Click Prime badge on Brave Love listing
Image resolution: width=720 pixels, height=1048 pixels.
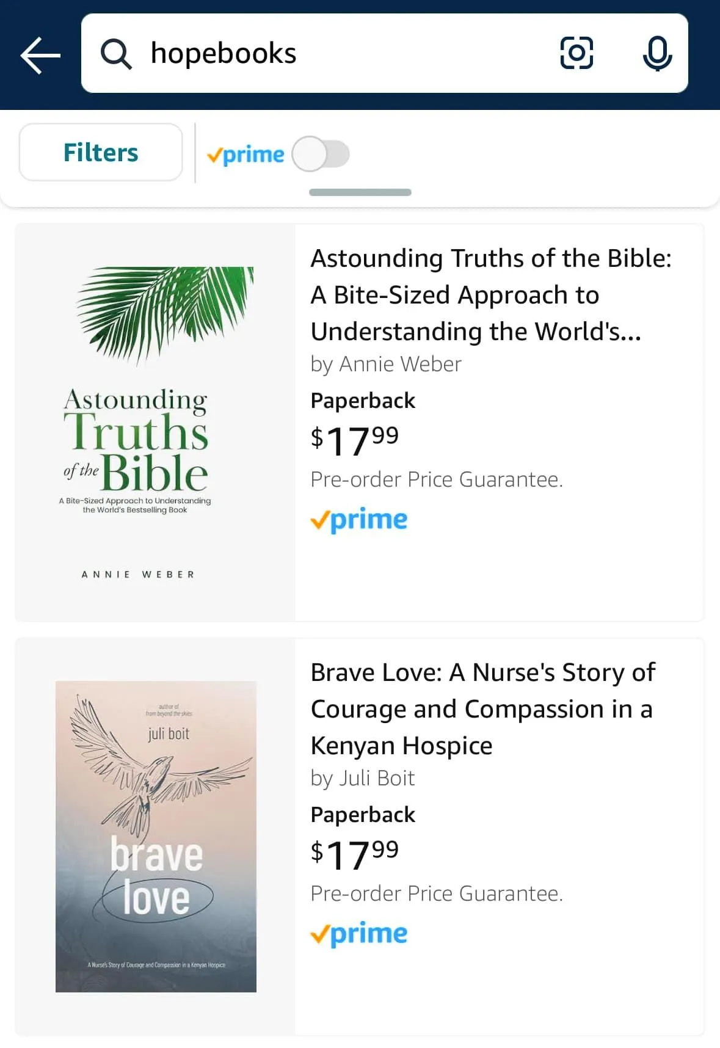pos(359,934)
